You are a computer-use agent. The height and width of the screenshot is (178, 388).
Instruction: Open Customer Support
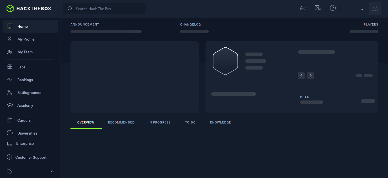coord(31,157)
